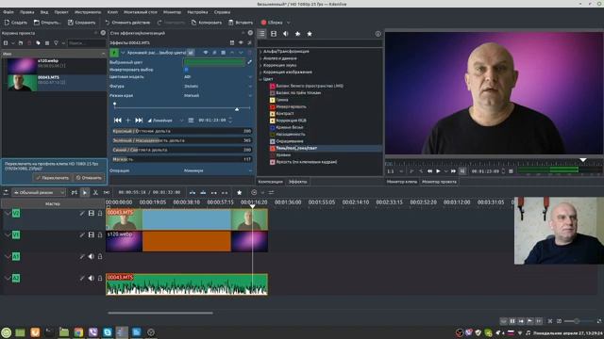This screenshot has height=339, width=604.
Task: Lock track V2
Action: 100,213
